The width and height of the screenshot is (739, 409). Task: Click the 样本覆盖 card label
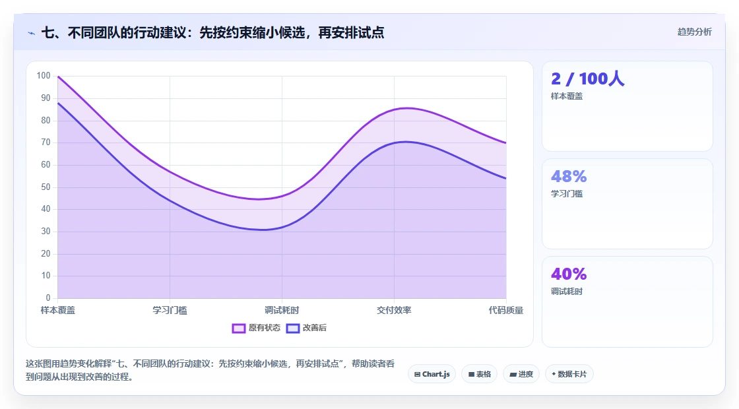tap(567, 96)
